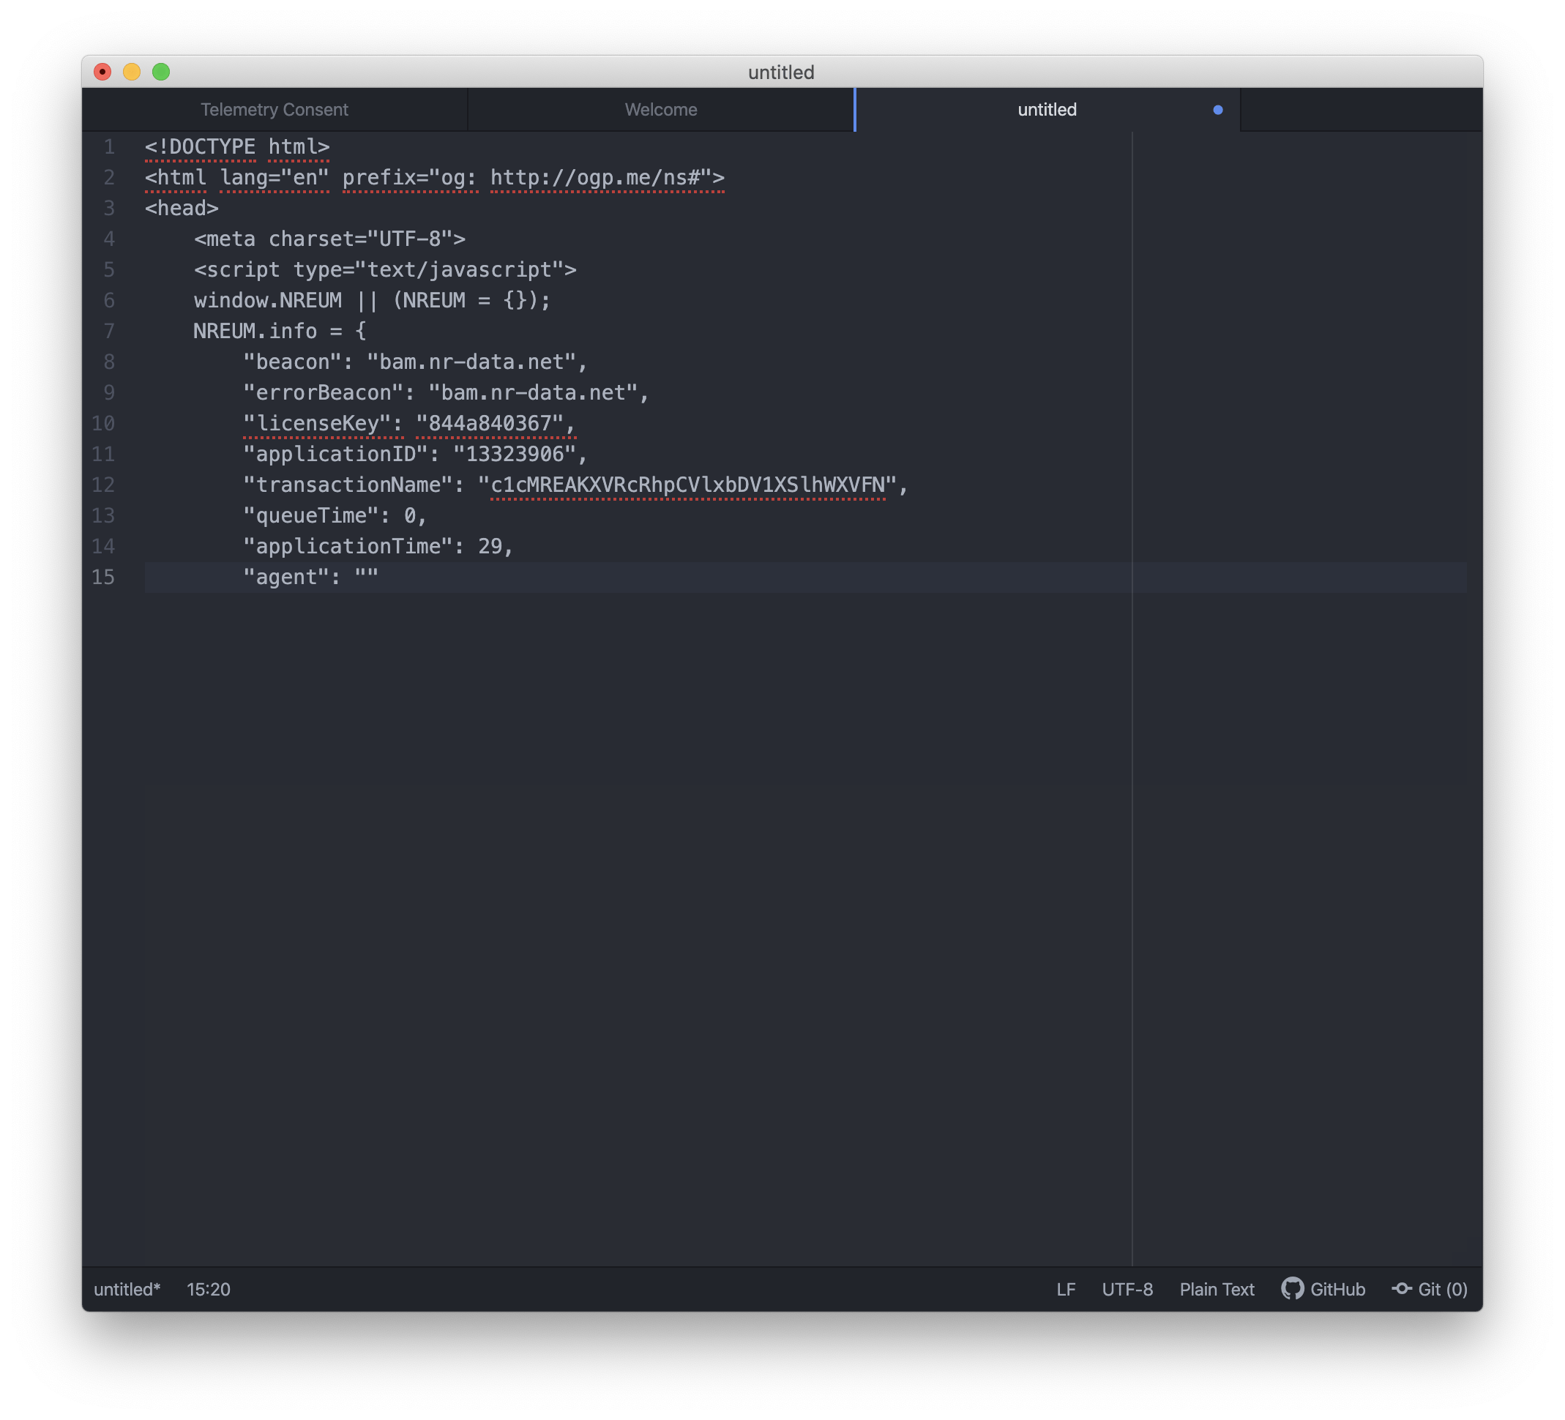Place cursor in the licenseKey value text

(489, 424)
